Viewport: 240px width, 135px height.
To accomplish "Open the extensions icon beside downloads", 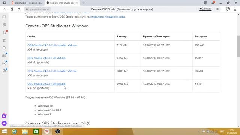I will pyautogui.click(x=228, y=9).
